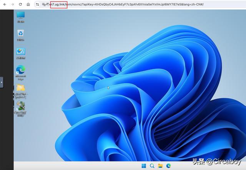The width and height of the screenshot is (246, 170).
Task: Open File Explorer from the taskbar
Action: click(x=160, y=166)
